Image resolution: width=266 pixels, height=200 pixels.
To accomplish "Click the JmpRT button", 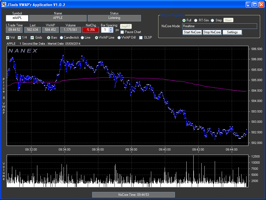I will [x=126, y=26].
